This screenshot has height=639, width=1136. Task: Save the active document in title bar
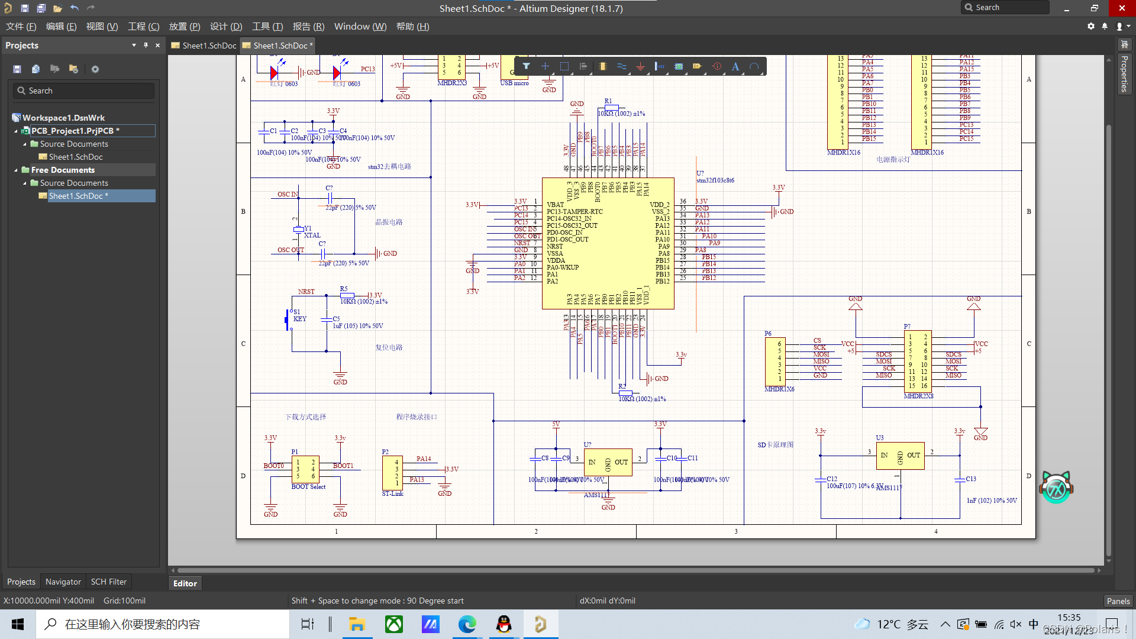pos(24,8)
